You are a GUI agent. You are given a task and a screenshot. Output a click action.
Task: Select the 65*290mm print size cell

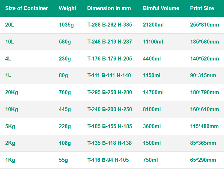point(203,160)
